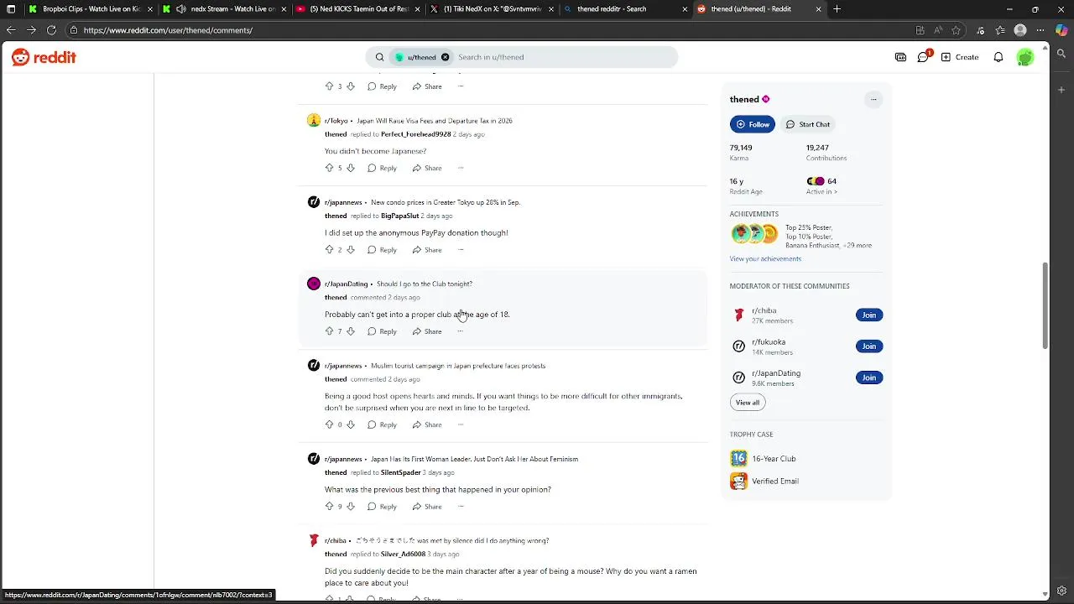Open browser profile icon
The width and height of the screenshot is (1074, 604).
tap(1020, 30)
